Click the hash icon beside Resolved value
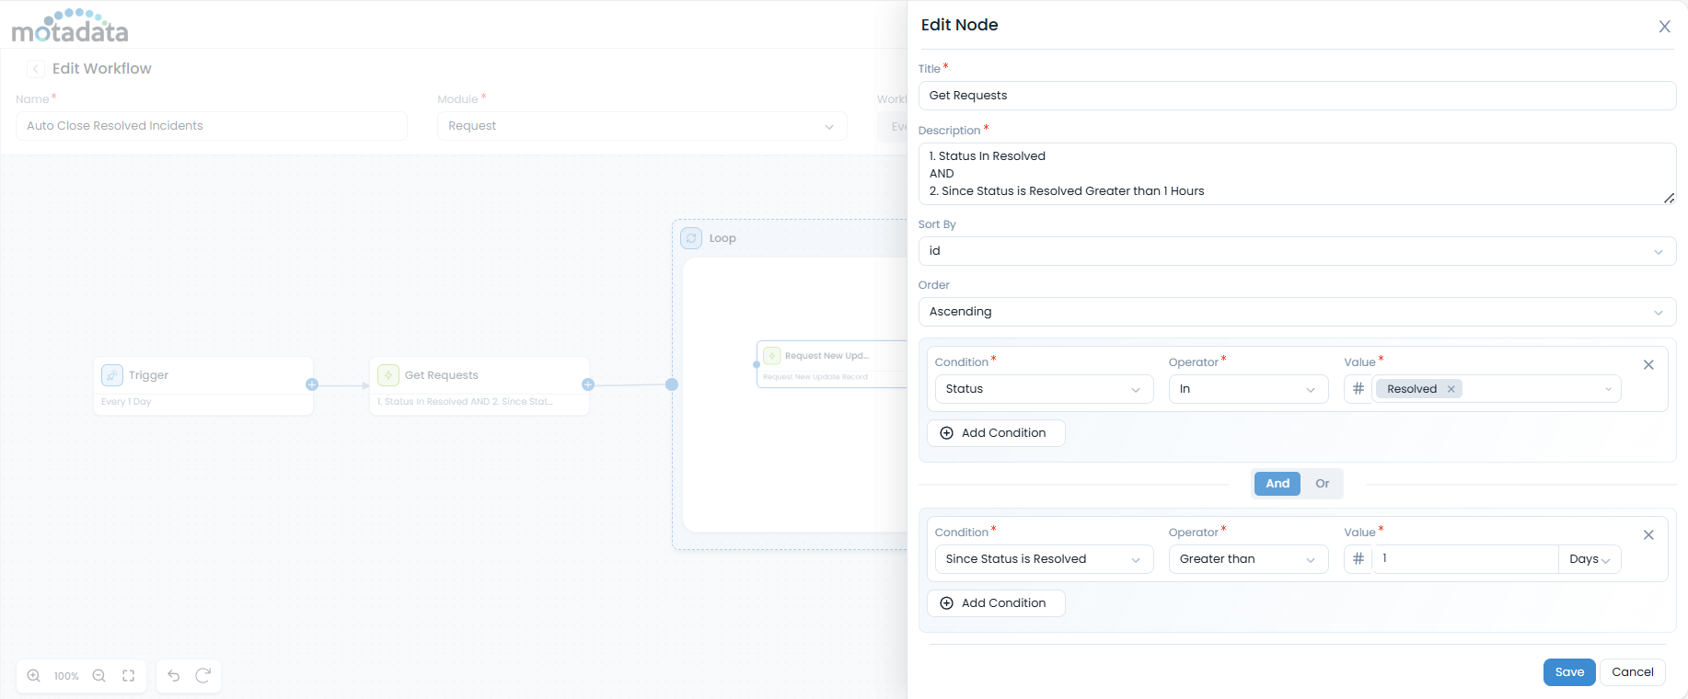 [1358, 389]
